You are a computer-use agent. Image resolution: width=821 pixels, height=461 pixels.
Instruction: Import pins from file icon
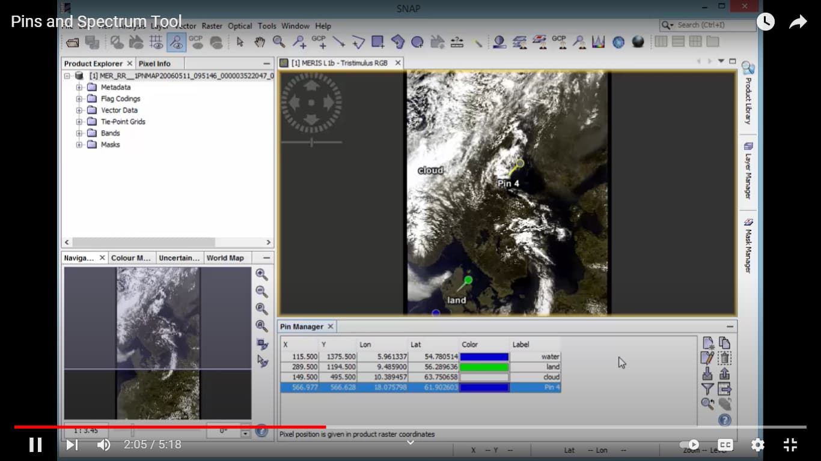(x=708, y=373)
